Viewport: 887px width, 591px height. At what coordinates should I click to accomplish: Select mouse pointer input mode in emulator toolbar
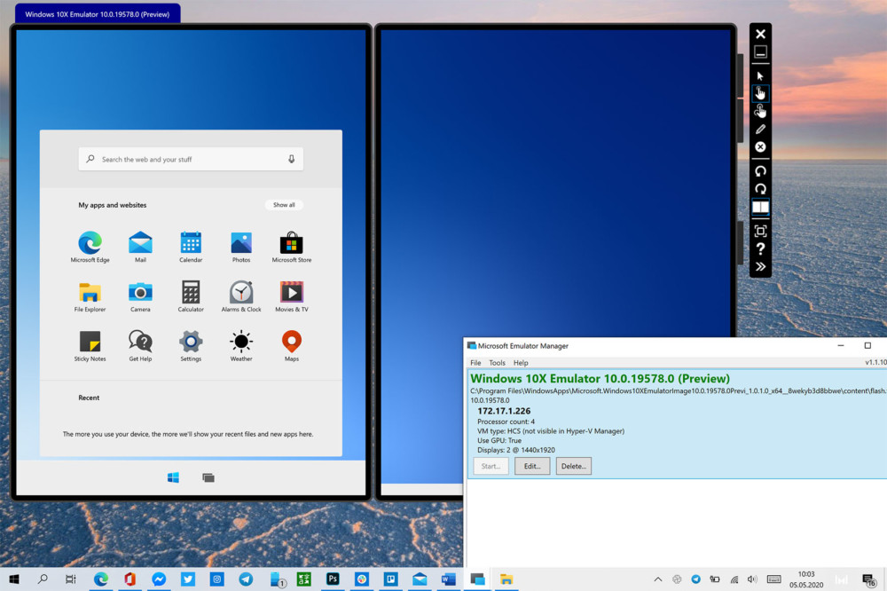(x=760, y=75)
